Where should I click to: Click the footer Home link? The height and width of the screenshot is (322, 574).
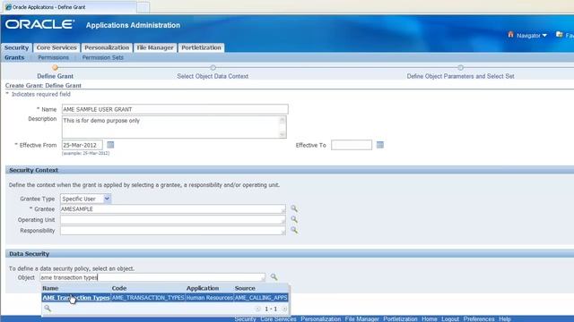[x=429, y=318]
